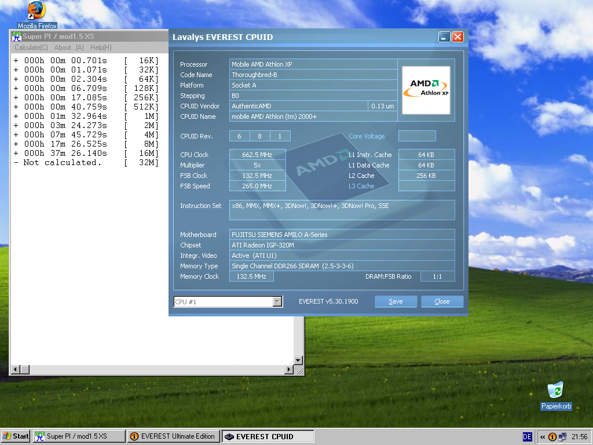Open Mozilla Firefox desktop shortcut
Viewport: 593px width, 445px height.
pyautogui.click(x=37, y=15)
